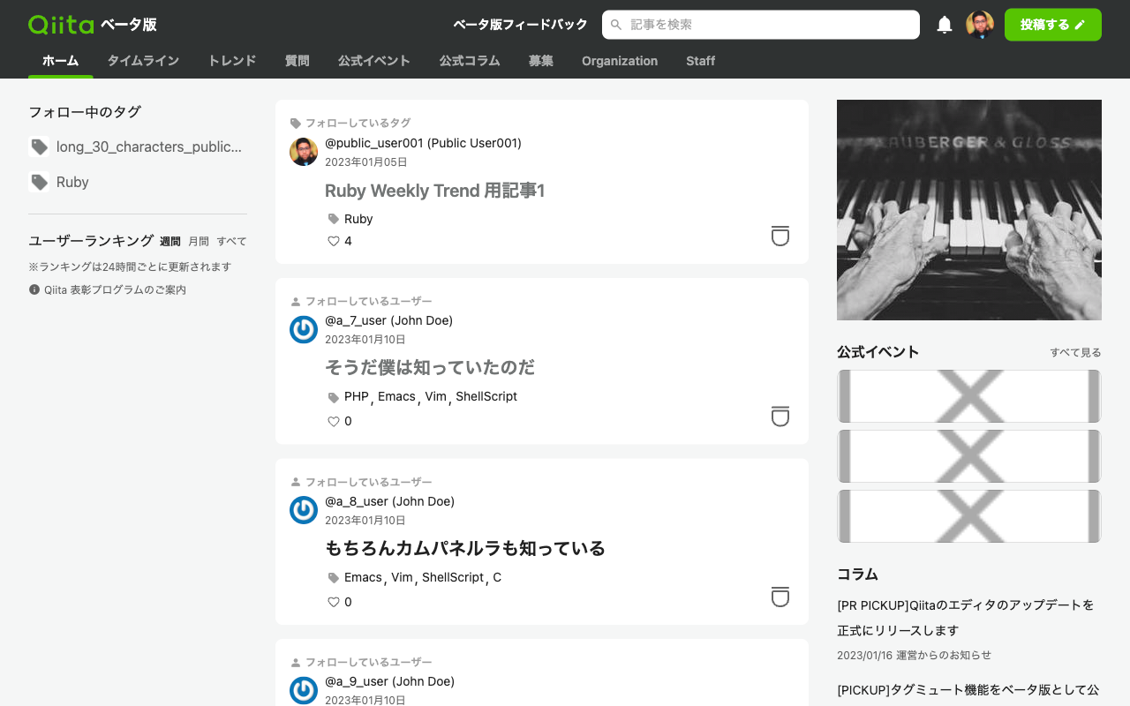
Task: Click the tag icon beside Ruby in sidebar
Action: (x=39, y=182)
